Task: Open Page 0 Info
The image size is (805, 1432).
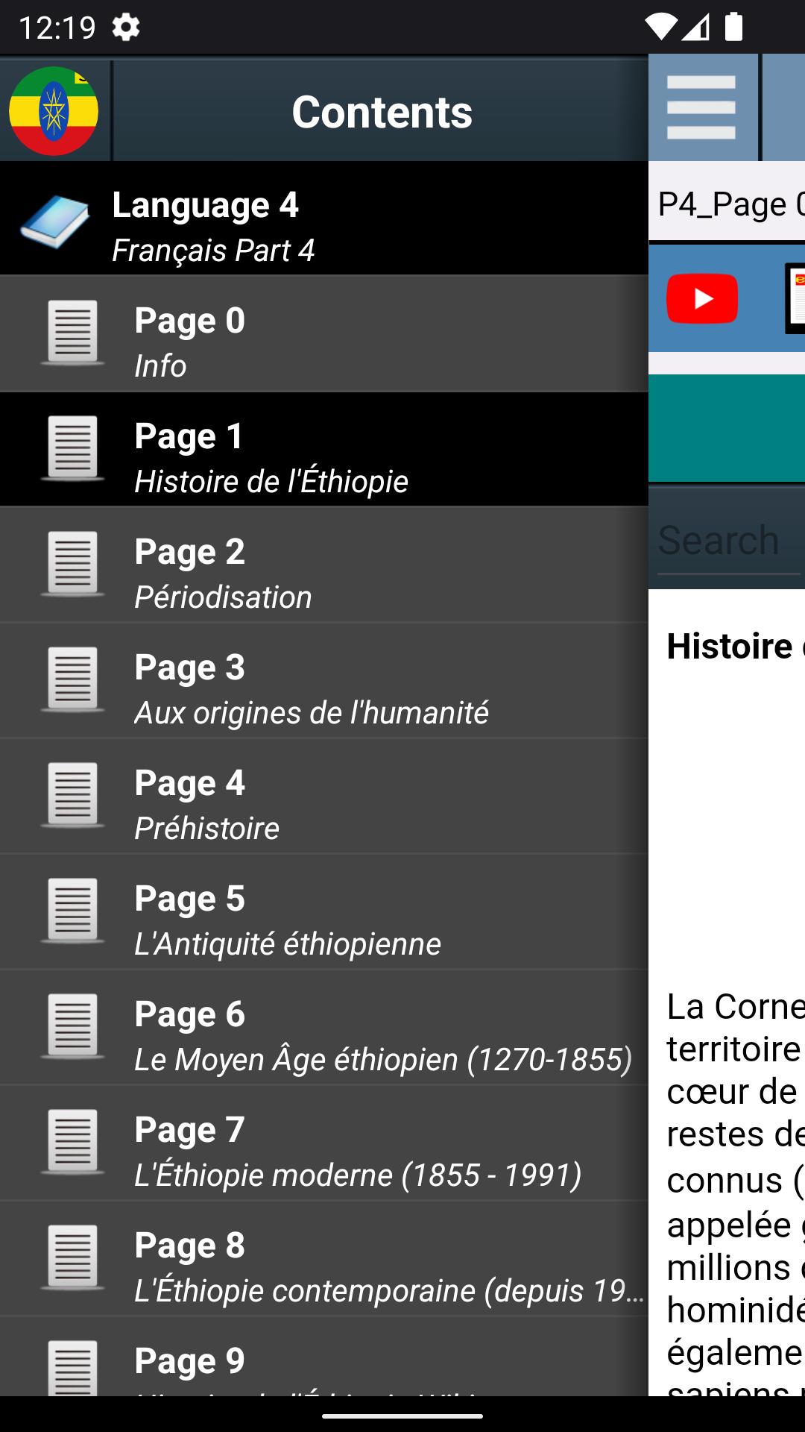Action: (324, 334)
